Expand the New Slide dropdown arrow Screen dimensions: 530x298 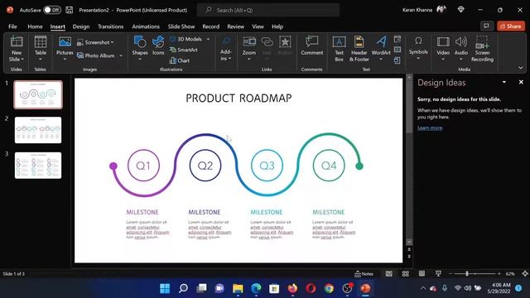point(22,60)
